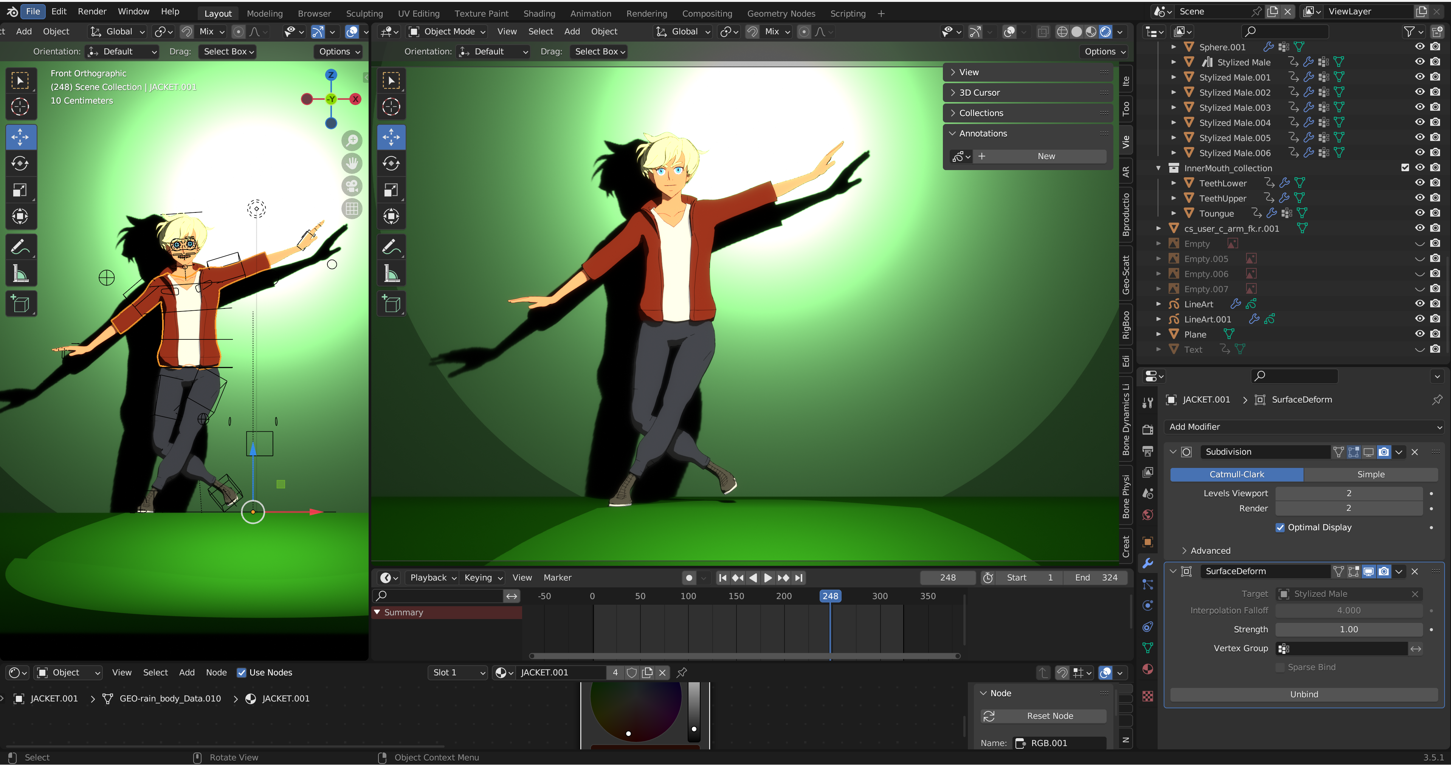The width and height of the screenshot is (1451, 765).
Task: Select the Measure tool in the left viewport
Action: pyautogui.click(x=20, y=274)
